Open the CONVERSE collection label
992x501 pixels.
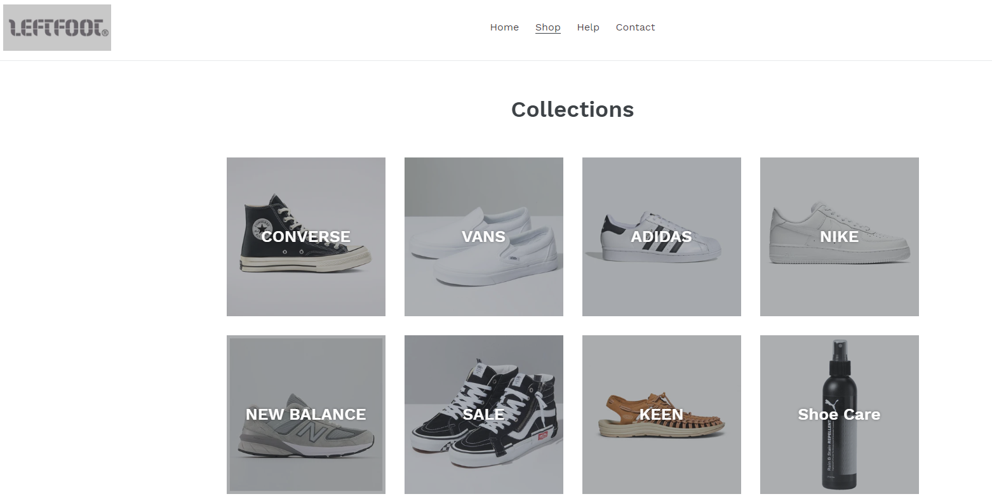306,237
